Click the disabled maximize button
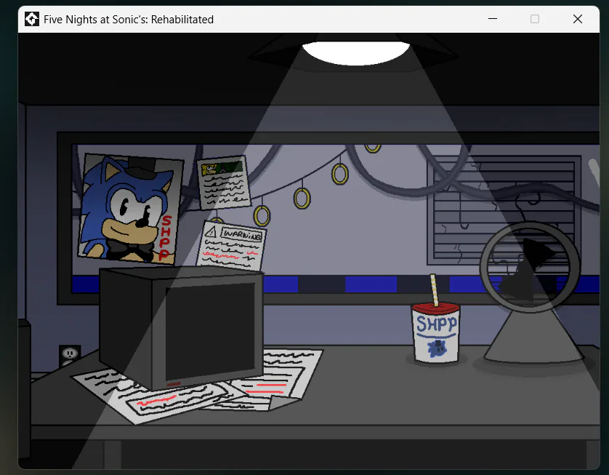 pos(535,19)
